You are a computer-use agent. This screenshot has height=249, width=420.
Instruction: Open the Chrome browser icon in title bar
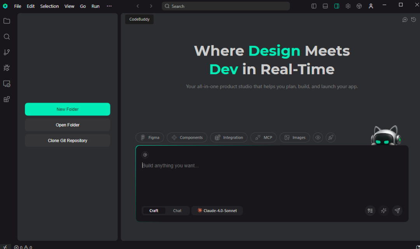359,6
